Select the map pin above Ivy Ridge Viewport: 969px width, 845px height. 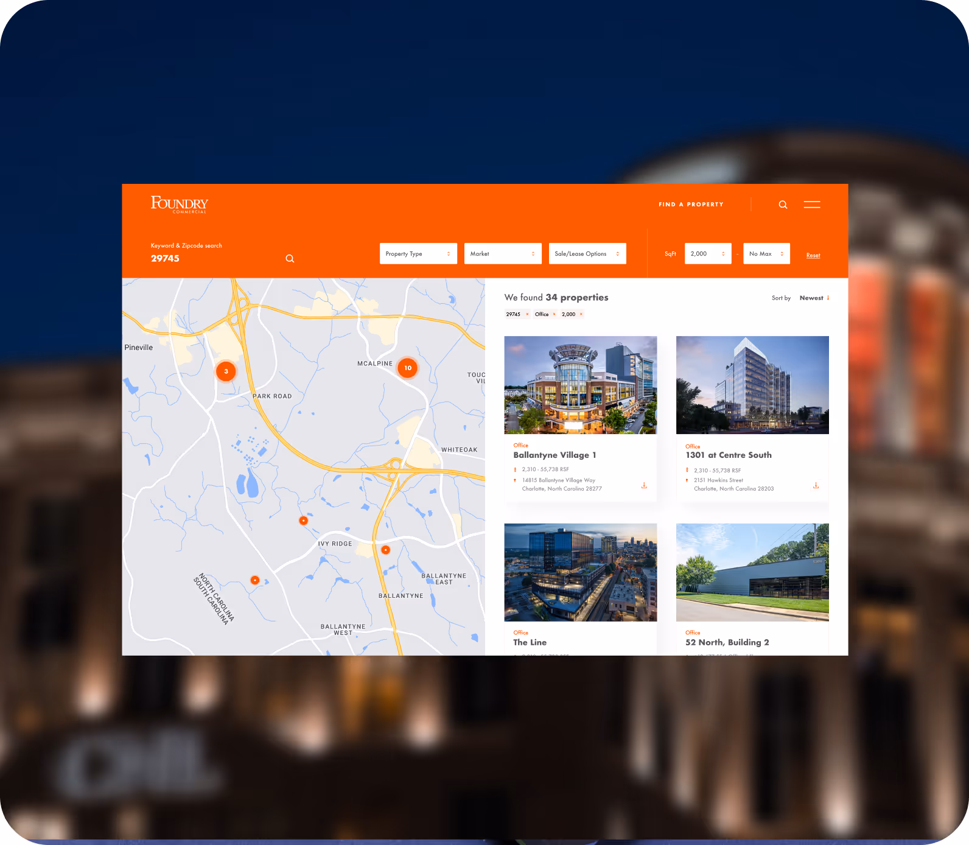pos(303,521)
